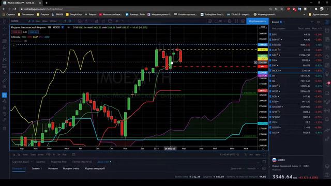Toggle percent price scale
The image size is (331, 186).
tap(246, 155)
